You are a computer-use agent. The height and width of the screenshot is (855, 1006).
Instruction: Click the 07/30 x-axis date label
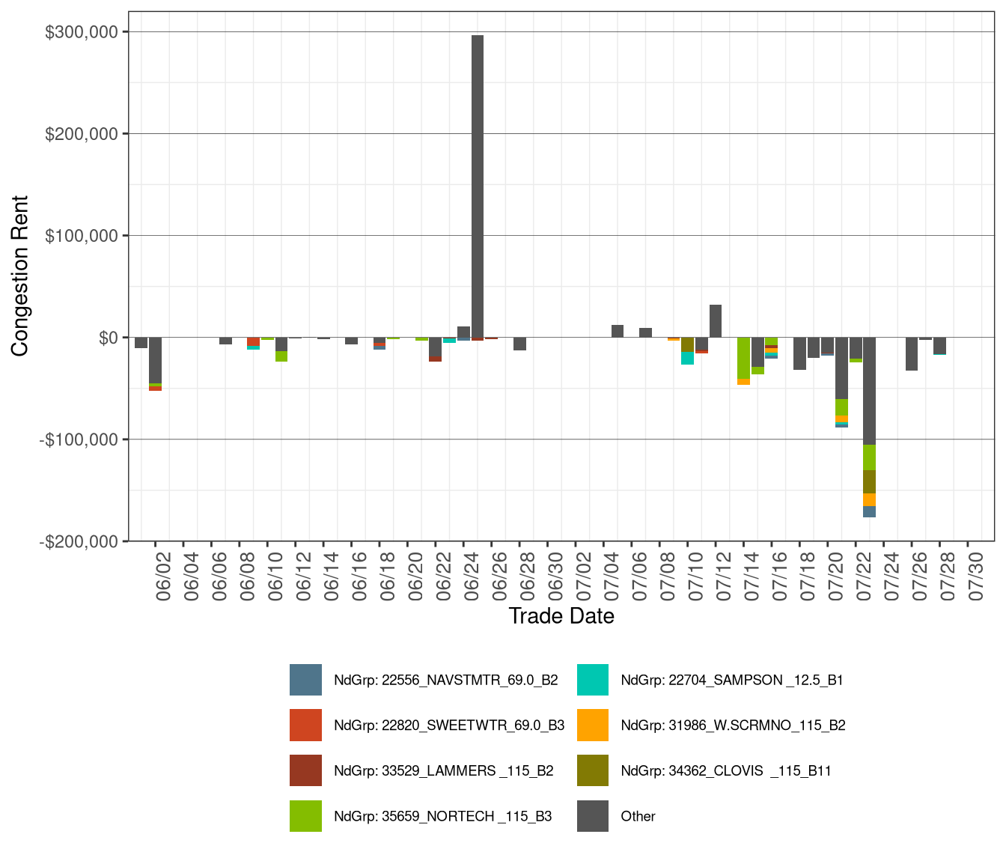click(x=976, y=576)
